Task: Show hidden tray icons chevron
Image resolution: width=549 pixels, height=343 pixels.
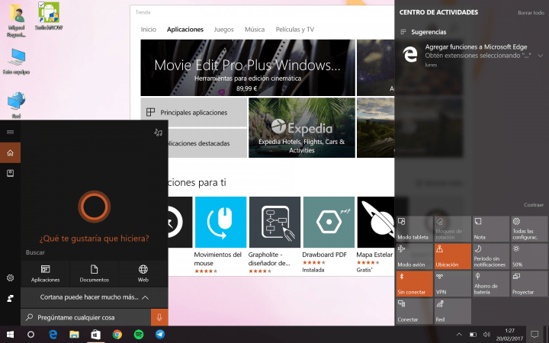Action: point(459,335)
